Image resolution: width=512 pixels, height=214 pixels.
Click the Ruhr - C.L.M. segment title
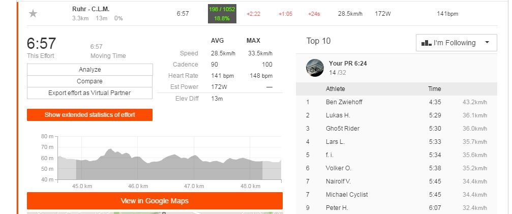tap(91, 9)
